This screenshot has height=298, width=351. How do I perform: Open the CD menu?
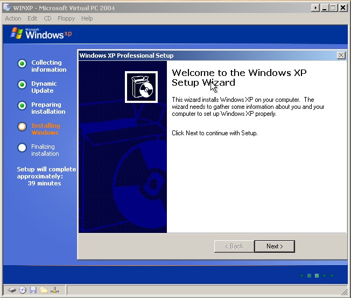click(47, 18)
